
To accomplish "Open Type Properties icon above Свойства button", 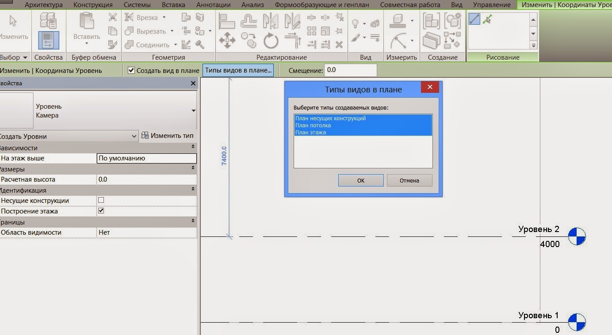I will pos(49,21).
